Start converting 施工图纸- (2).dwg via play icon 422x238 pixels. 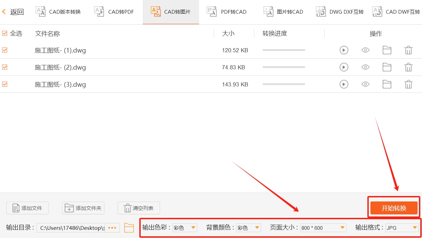[344, 67]
